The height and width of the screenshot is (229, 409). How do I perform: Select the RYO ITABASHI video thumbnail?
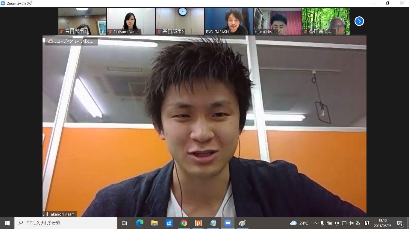pos(229,21)
